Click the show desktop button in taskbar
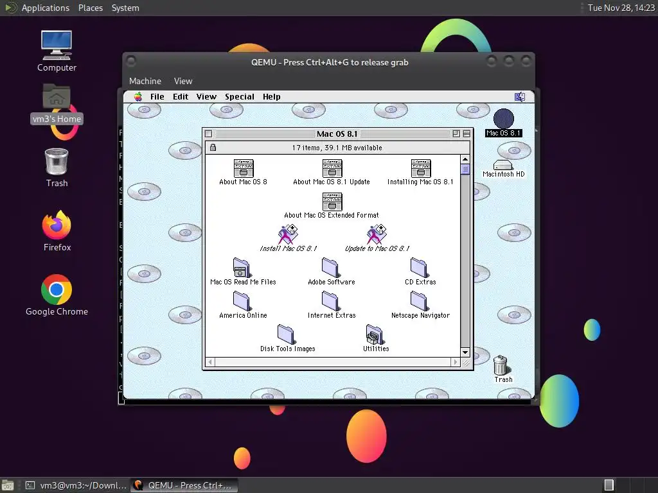 pos(8,485)
